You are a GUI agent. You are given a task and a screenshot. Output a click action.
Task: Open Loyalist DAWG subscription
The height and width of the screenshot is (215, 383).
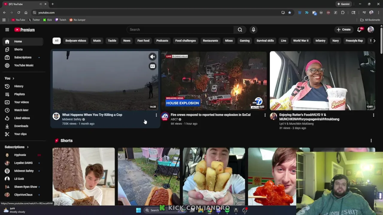click(x=23, y=163)
